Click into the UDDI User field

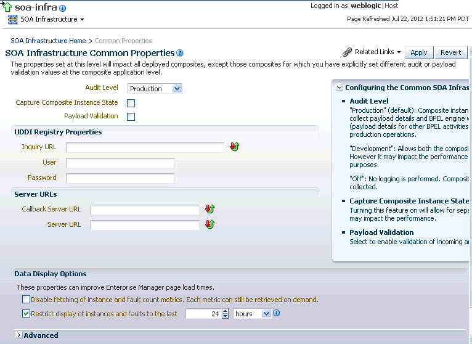[120, 163]
